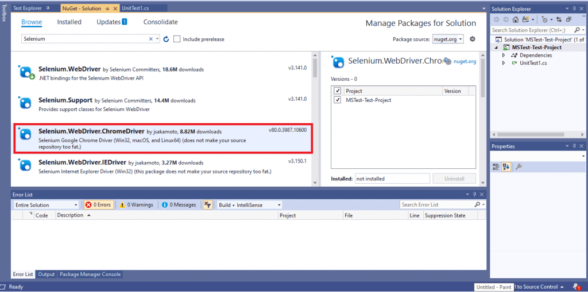
Task: Click Alphabetical sort icon in Properties
Action: pyautogui.click(x=505, y=167)
